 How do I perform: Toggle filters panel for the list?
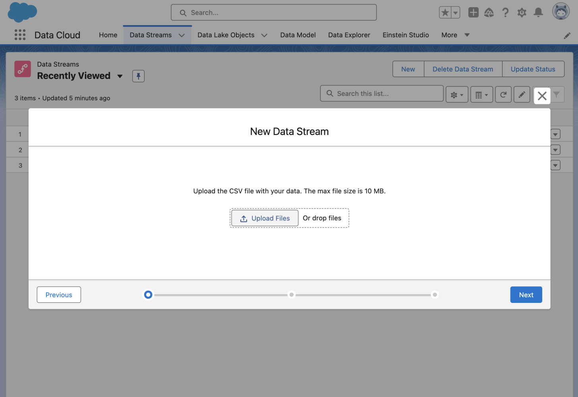[x=557, y=94]
